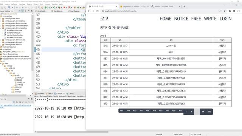This screenshot has height=136, width=242.
Task: Maximize the Package Explorer view
Action: click(32, 11)
